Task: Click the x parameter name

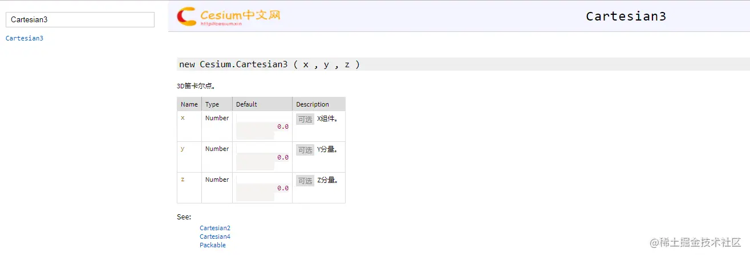Action: (x=183, y=118)
